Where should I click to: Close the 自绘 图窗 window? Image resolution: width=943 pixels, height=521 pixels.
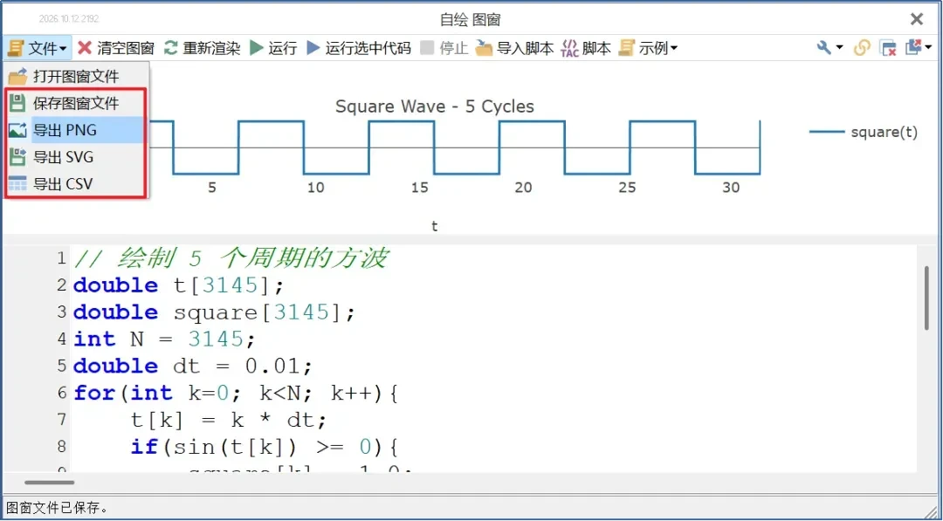[x=917, y=19]
